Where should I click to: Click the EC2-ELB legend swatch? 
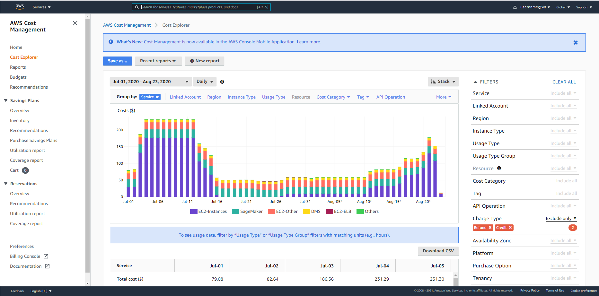coord(329,212)
